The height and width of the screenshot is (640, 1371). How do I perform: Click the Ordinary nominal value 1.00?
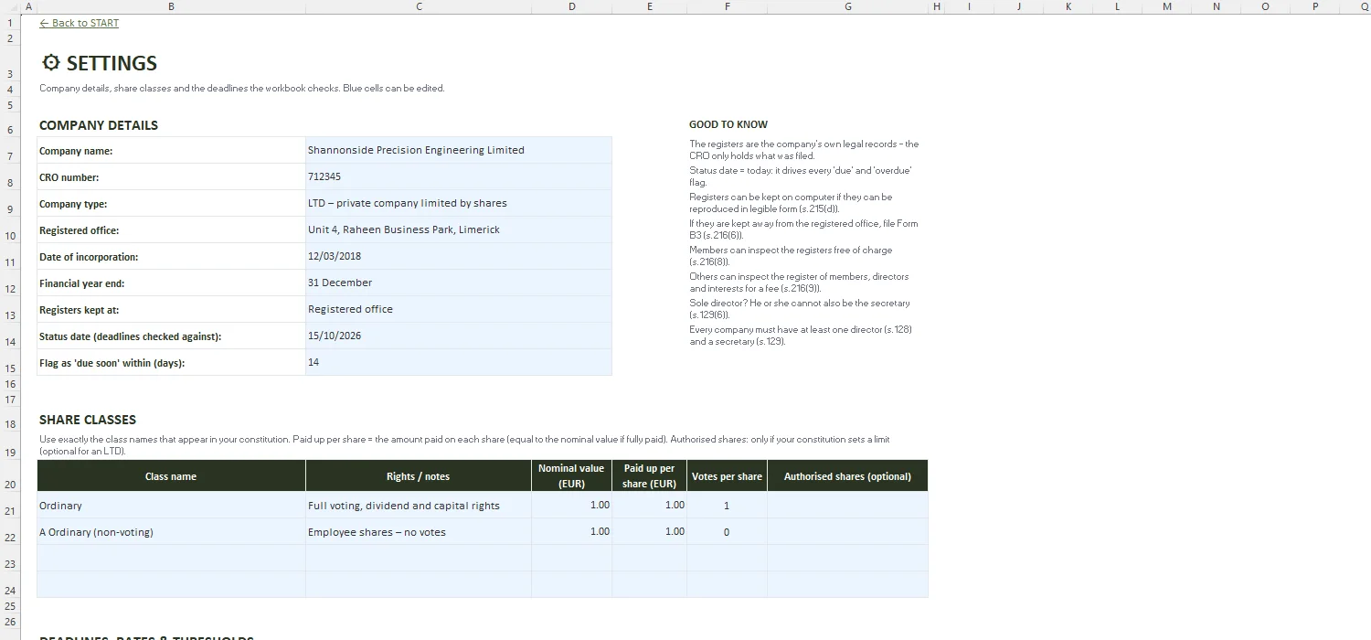point(571,506)
